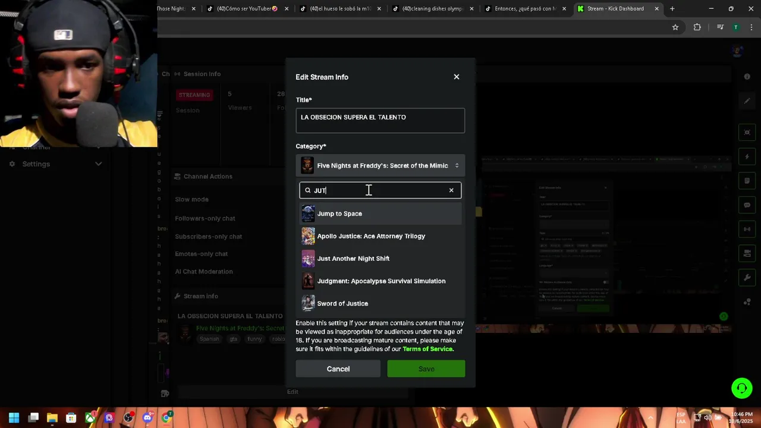The image size is (761, 428).
Task: Click the broadcast signal icon in right sidebar
Action: (747, 229)
